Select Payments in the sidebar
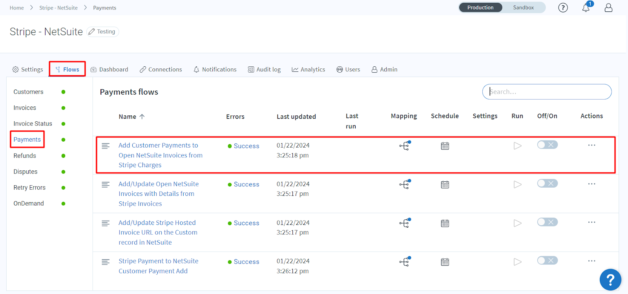This screenshot has width=628, height=294. [27, 139]
